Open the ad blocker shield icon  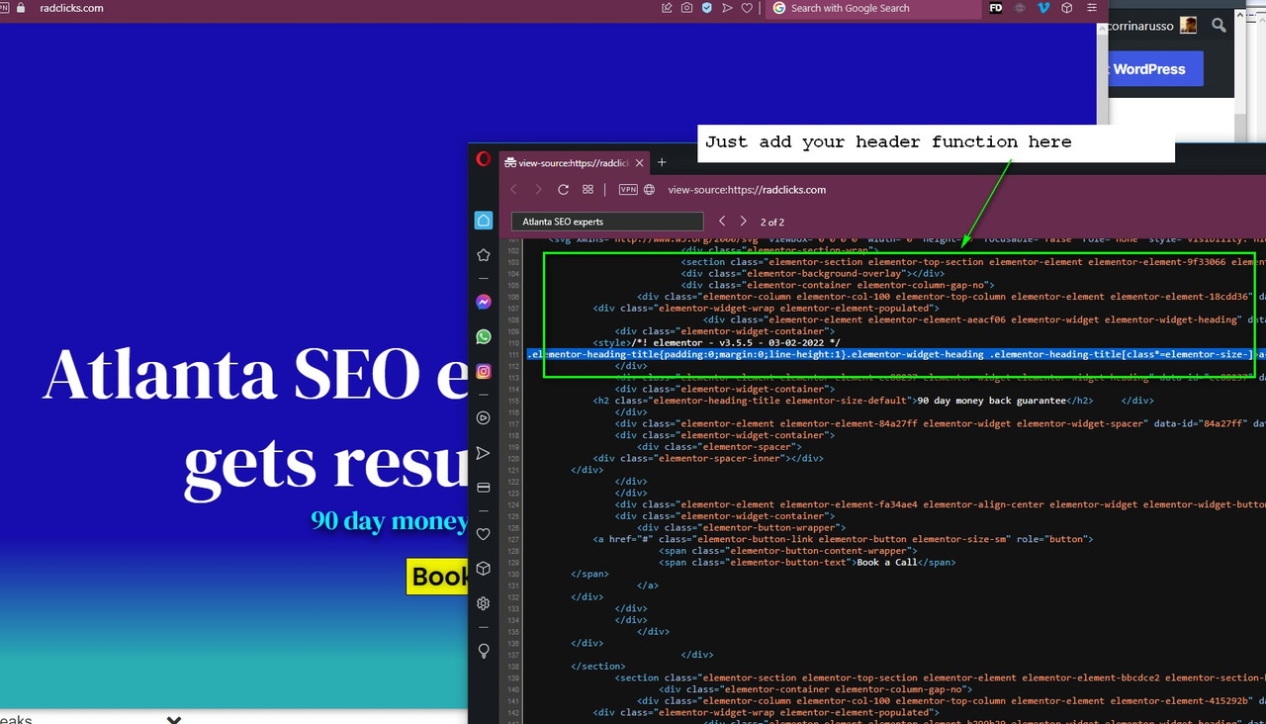(x=707, y=8)
